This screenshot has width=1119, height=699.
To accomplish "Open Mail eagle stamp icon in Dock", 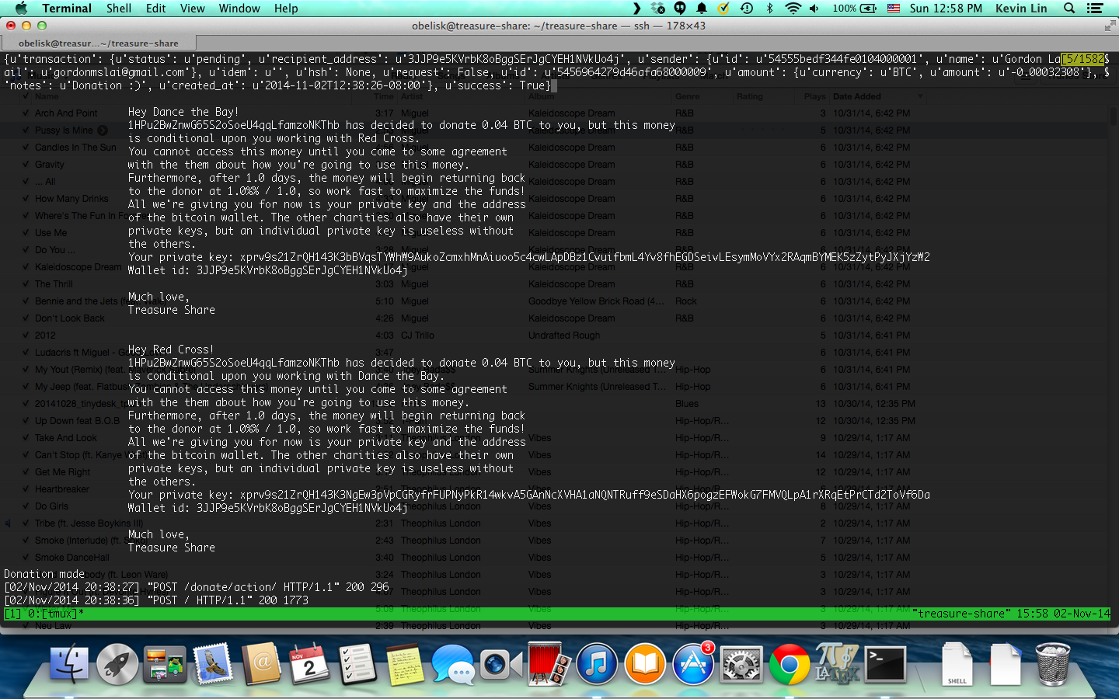I will pos(213,665).
